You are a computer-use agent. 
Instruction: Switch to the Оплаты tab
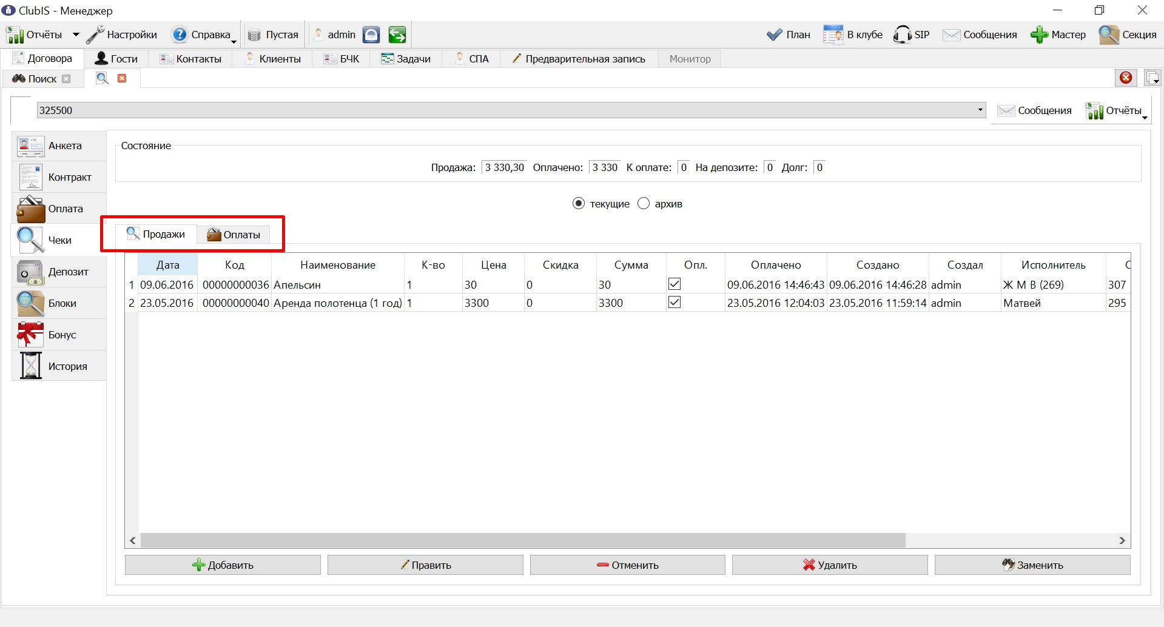point(234,235)
